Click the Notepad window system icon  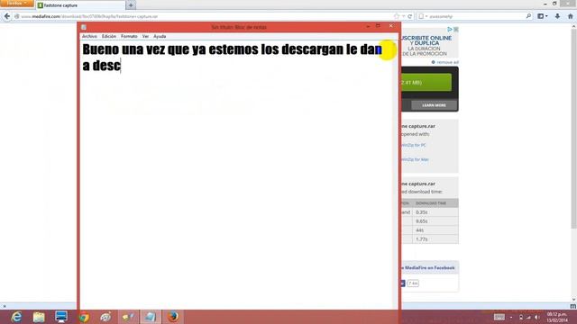pyautogui.click(x=84, y=27)
